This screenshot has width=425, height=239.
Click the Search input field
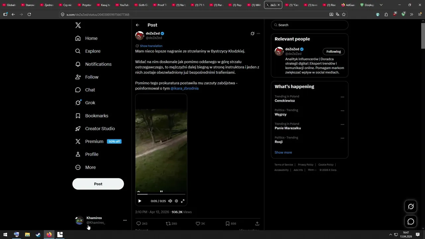click(x=309, y=25)
